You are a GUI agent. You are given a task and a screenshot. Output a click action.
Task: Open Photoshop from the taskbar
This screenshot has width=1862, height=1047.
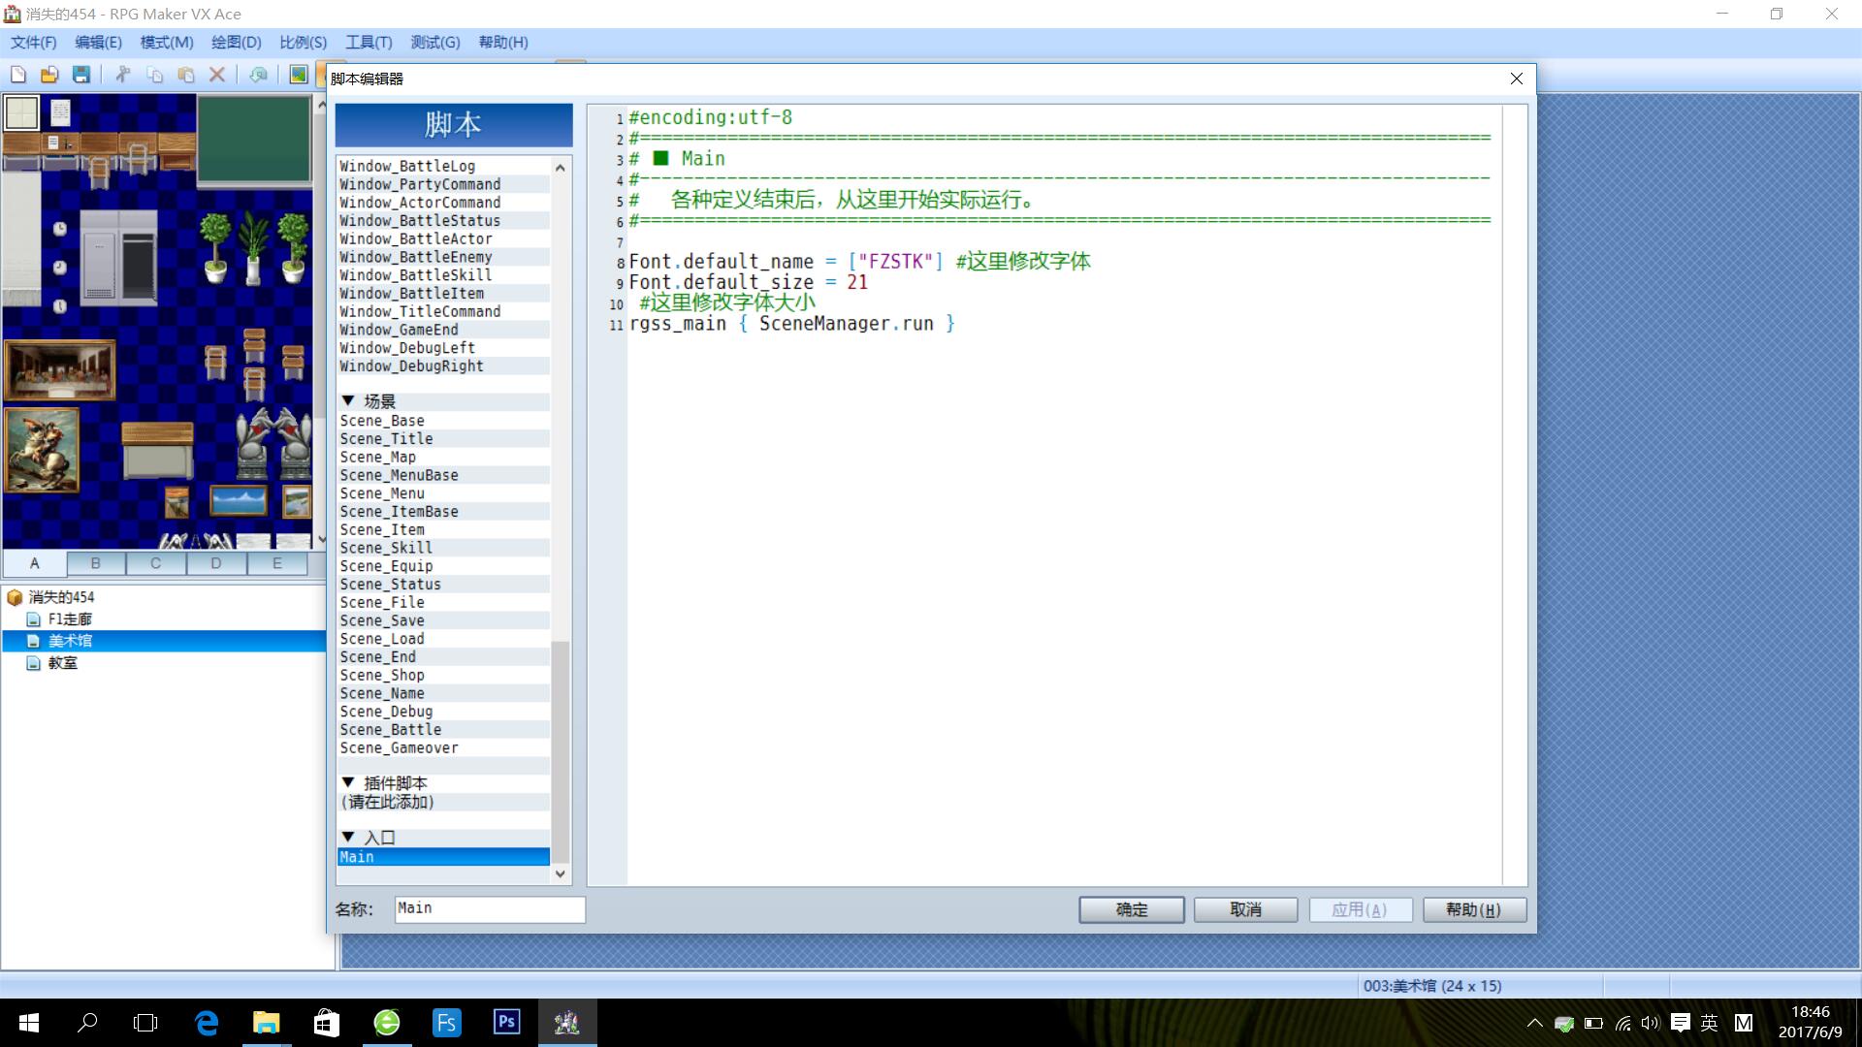(506, 1022)
